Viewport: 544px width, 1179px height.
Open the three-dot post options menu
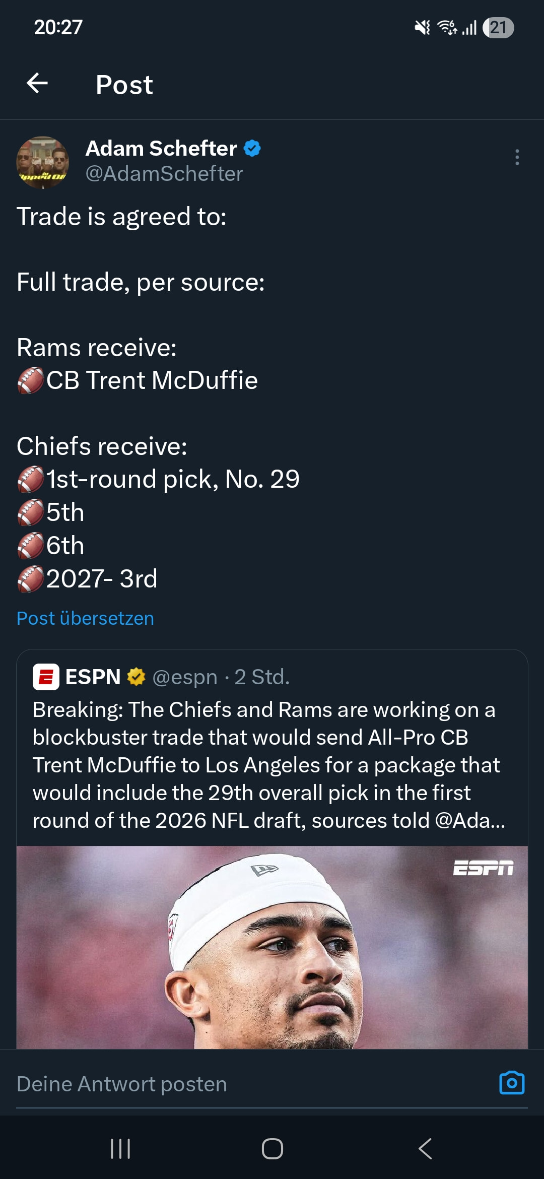click(517, 157)
